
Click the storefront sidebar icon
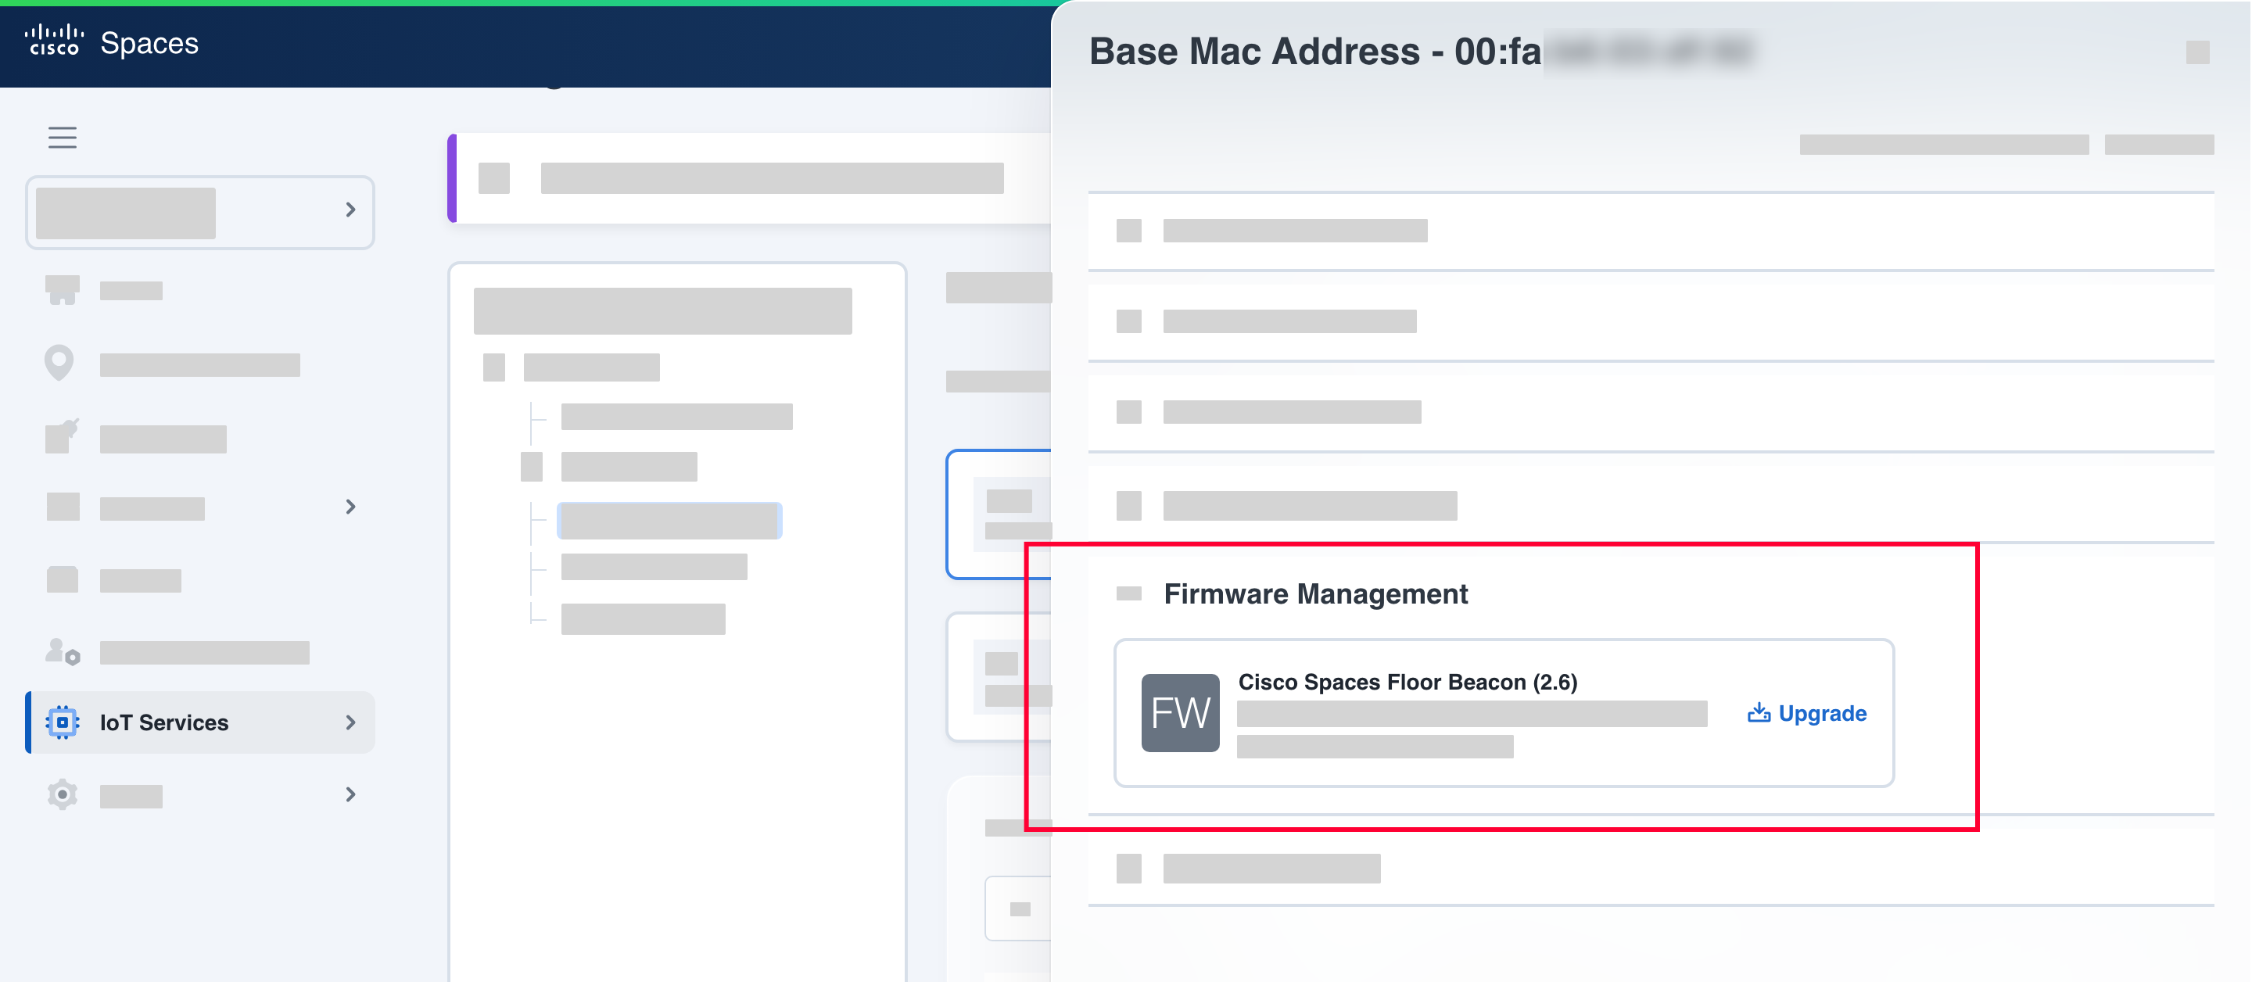[62, 289]
